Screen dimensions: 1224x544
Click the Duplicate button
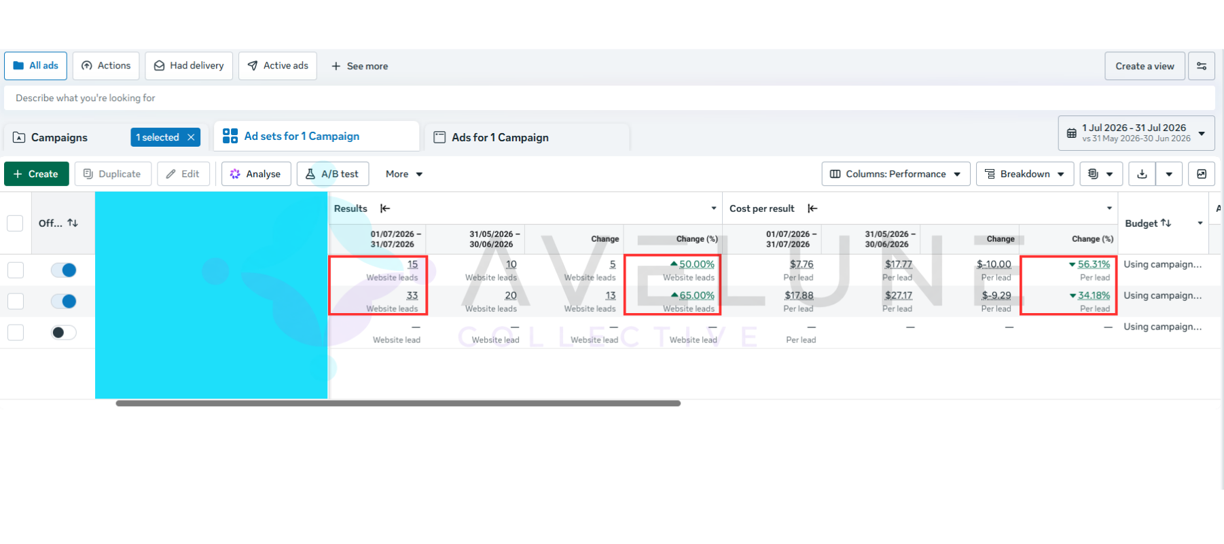(113, 174)
